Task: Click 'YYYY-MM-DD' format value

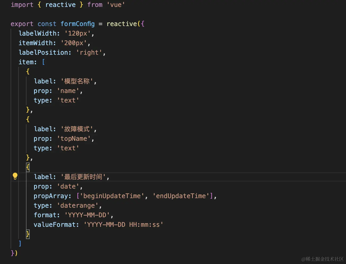Action: click(87, 215)
